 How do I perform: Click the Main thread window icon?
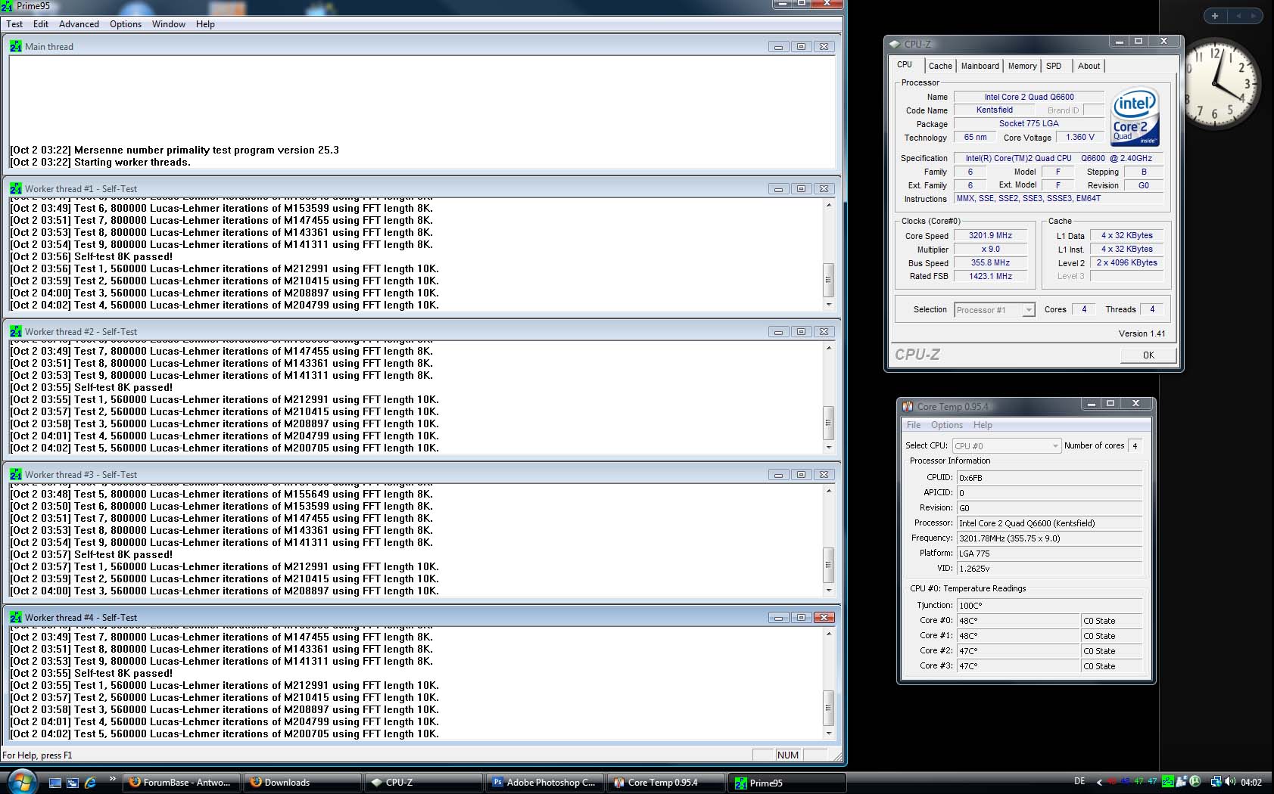[x=16, y=46]
